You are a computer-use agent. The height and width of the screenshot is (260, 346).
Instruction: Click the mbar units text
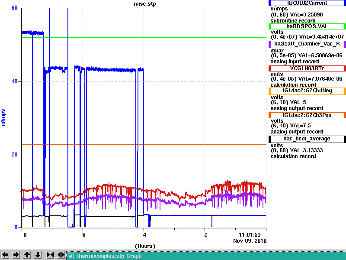coord(277,50)
